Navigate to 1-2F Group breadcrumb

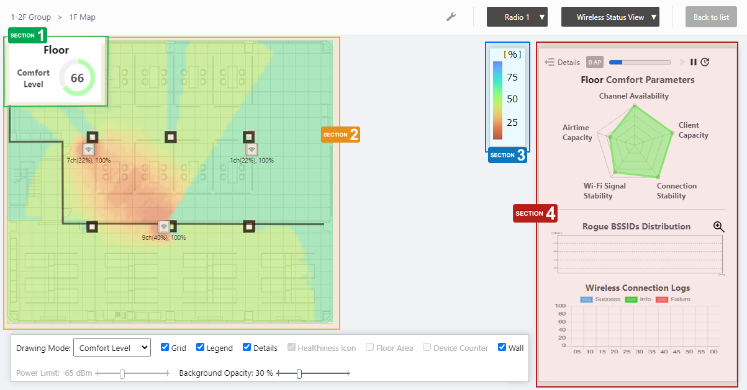[x=30, y=17]
